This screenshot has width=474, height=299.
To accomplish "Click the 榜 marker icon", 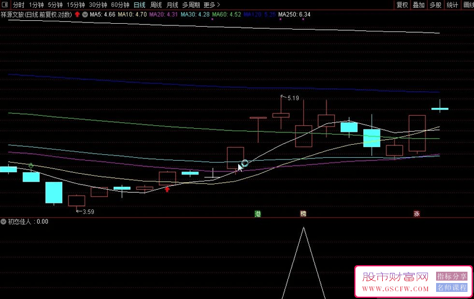I will pyautogui.click(x=303, y=214).
